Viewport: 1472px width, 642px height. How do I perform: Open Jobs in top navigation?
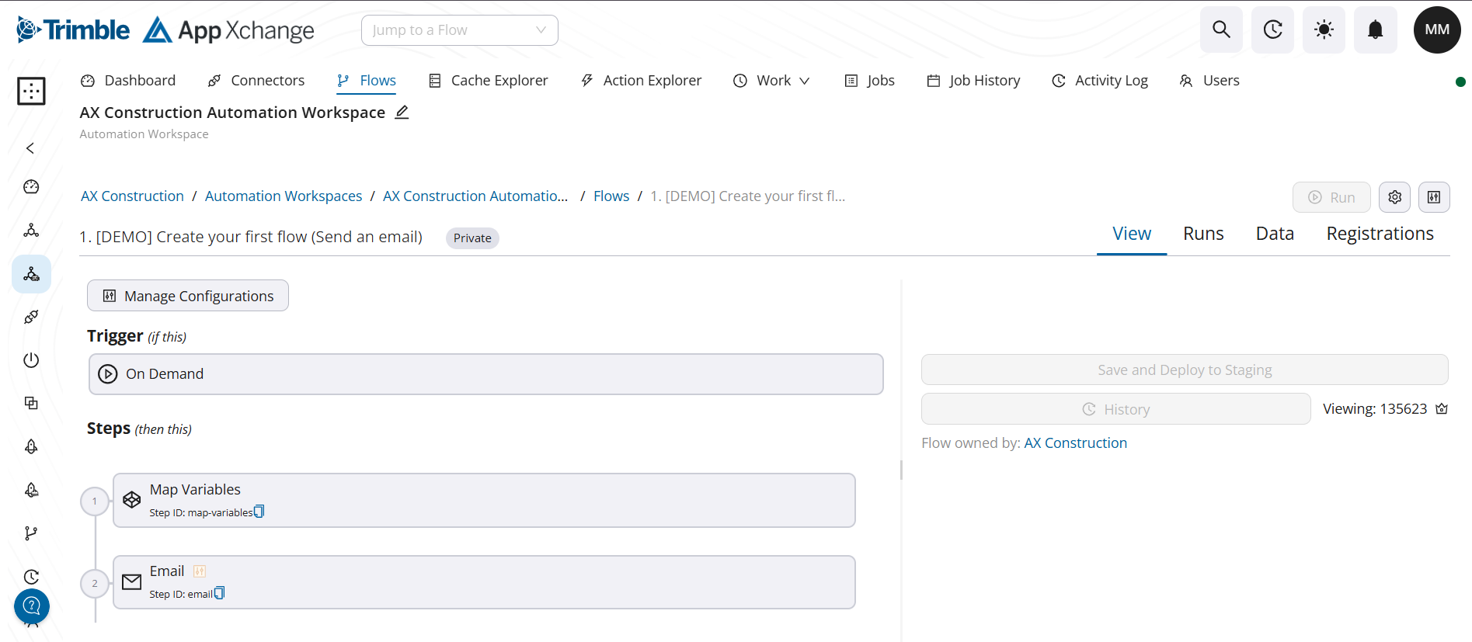coord(870,81)
